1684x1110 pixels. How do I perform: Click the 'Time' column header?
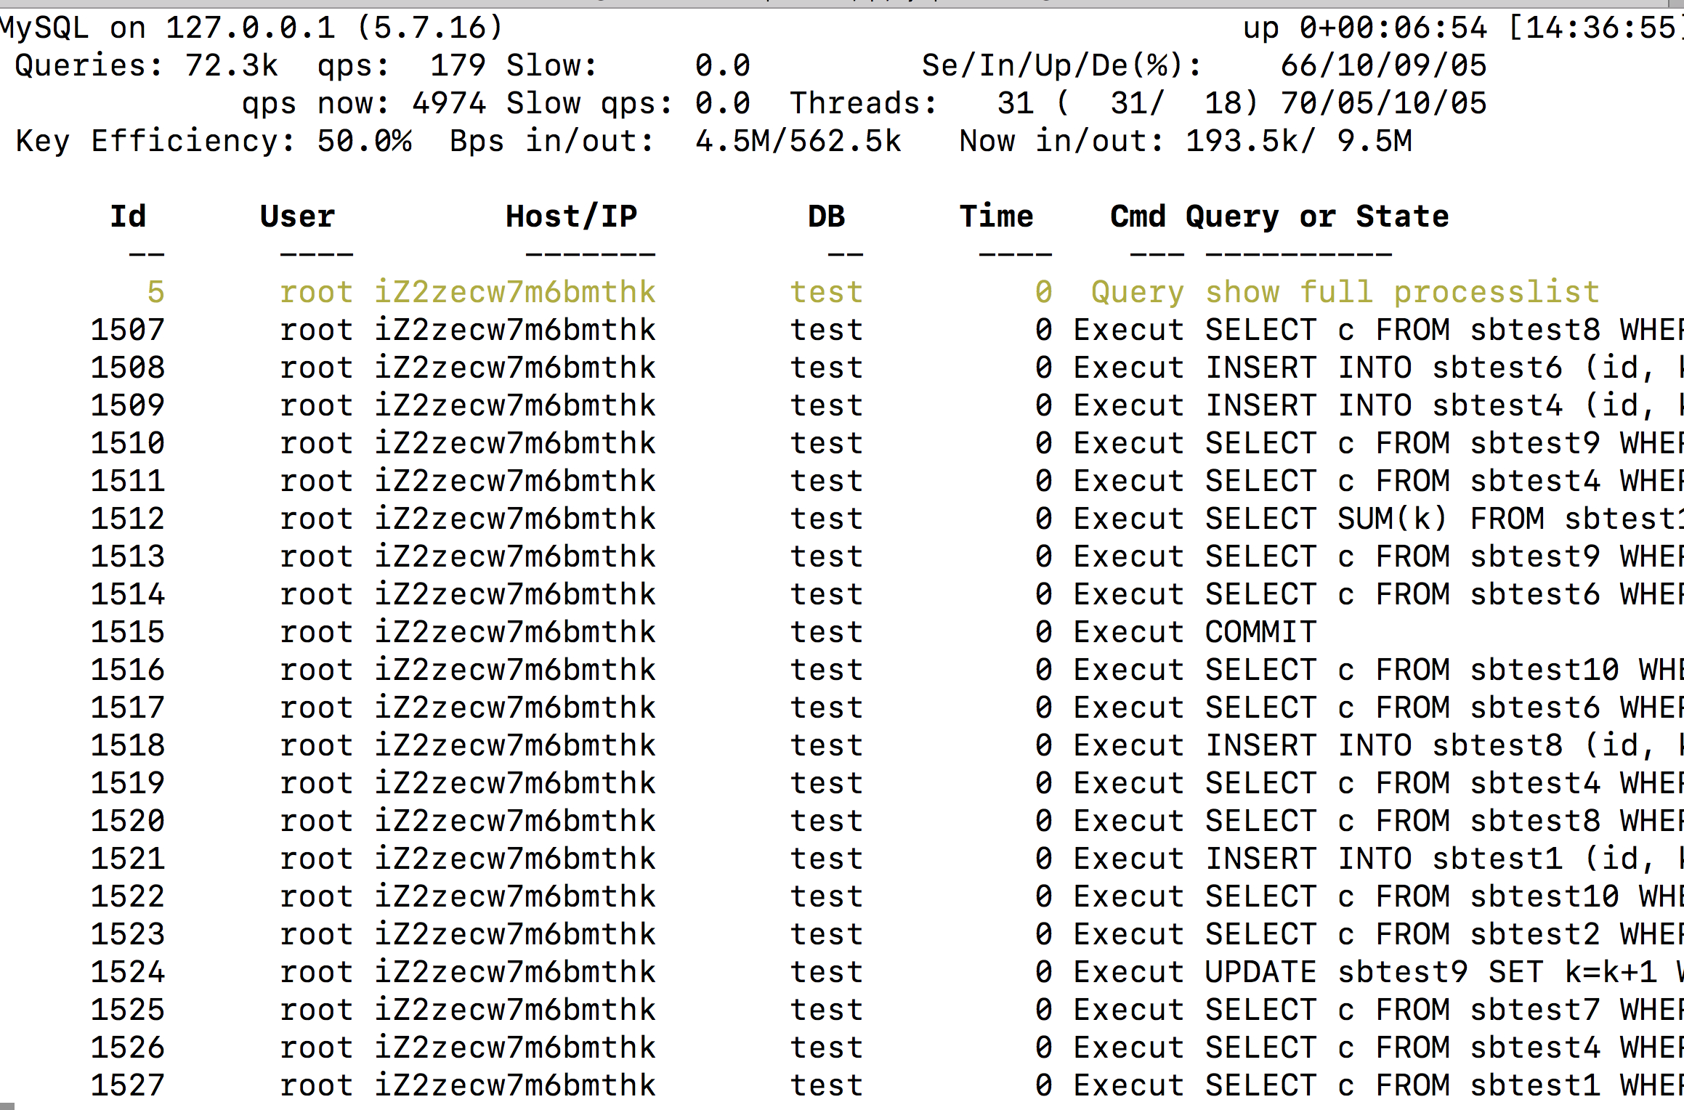coord(997,217)
